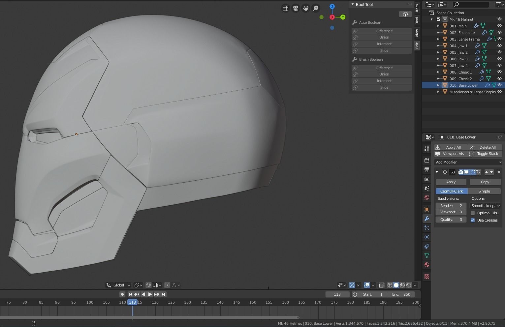
Task: Expand the 003. Lense Frame tree item
Action: pyautogui.click(x=438, y=39)
